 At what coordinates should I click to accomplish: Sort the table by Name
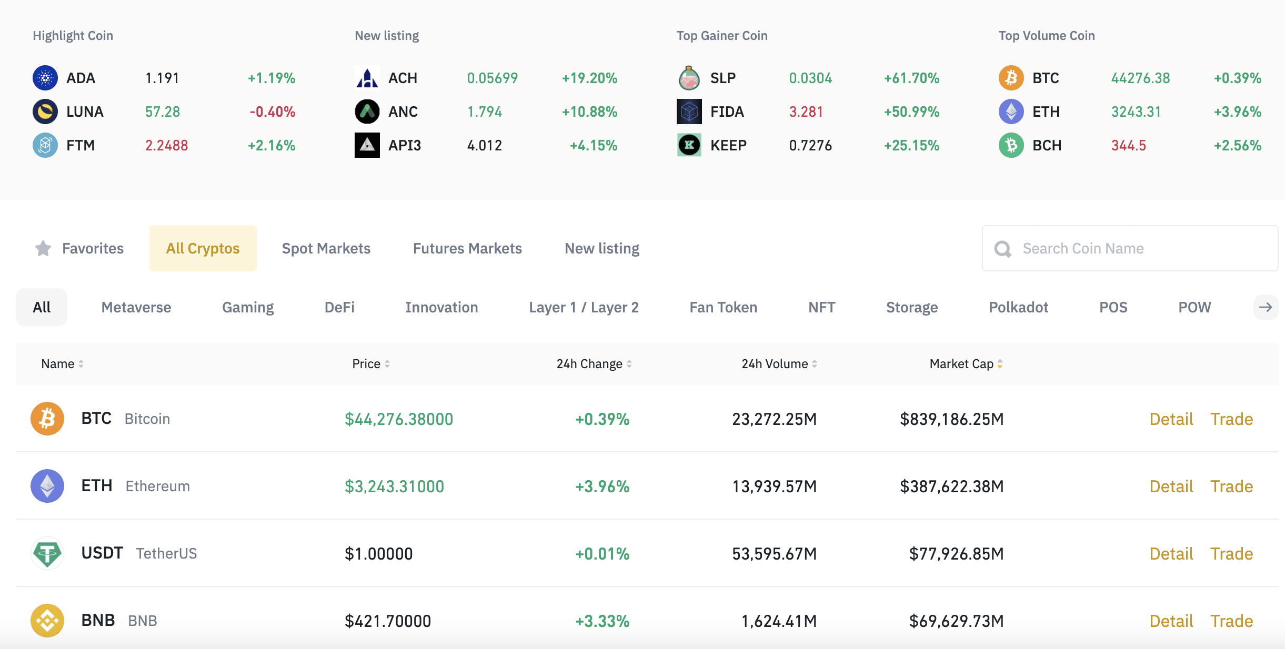coord(62,364)
